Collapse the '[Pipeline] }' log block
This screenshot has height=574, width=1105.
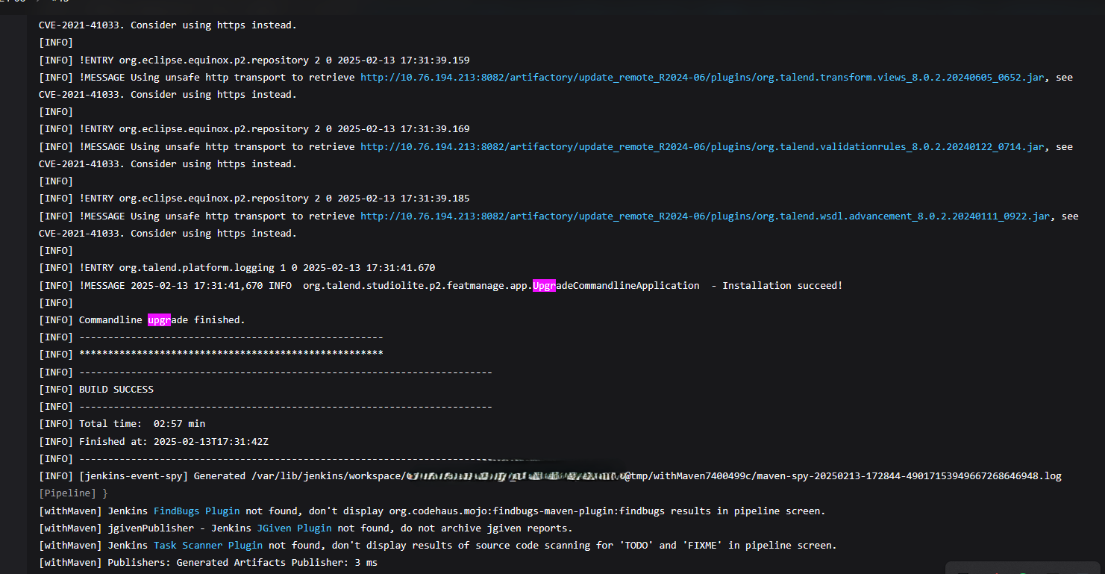pos(72,493)
